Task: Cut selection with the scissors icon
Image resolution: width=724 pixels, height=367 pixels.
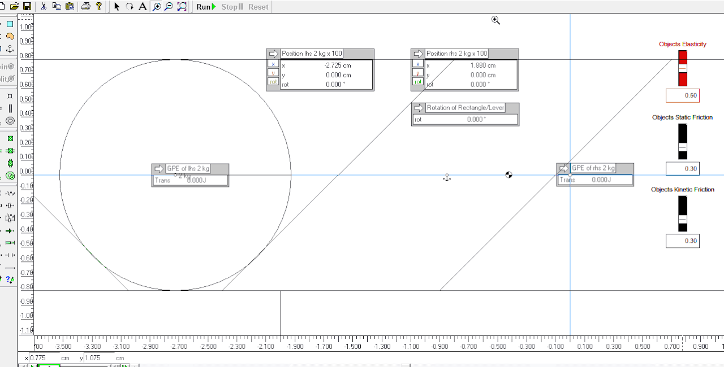Action: pyautogui.click(x=44, y=7)
